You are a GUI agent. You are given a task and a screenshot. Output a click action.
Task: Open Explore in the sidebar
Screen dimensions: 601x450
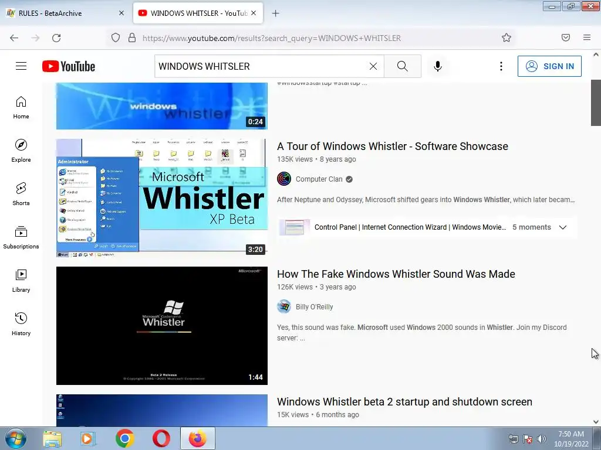pyautogui.click(x=21, y=151)
